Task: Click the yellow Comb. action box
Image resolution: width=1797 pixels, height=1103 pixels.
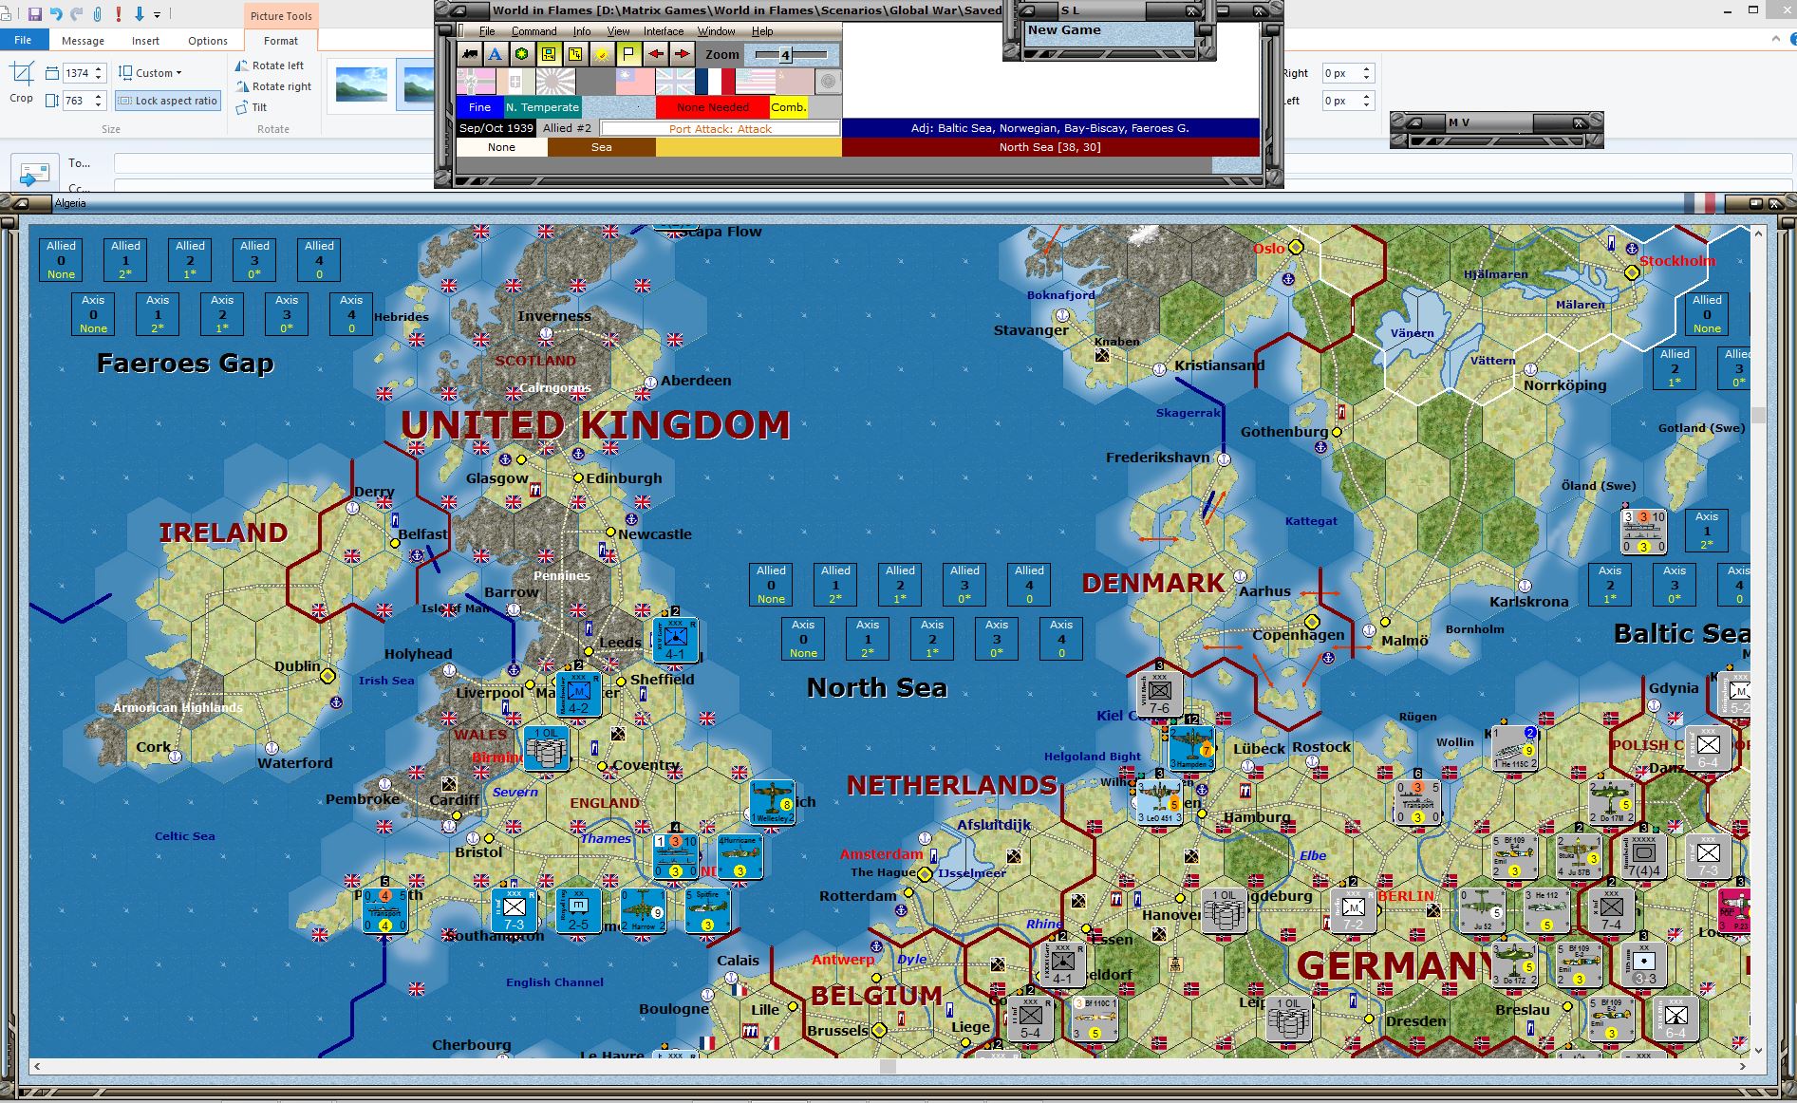Action: (x=788, y=107)
